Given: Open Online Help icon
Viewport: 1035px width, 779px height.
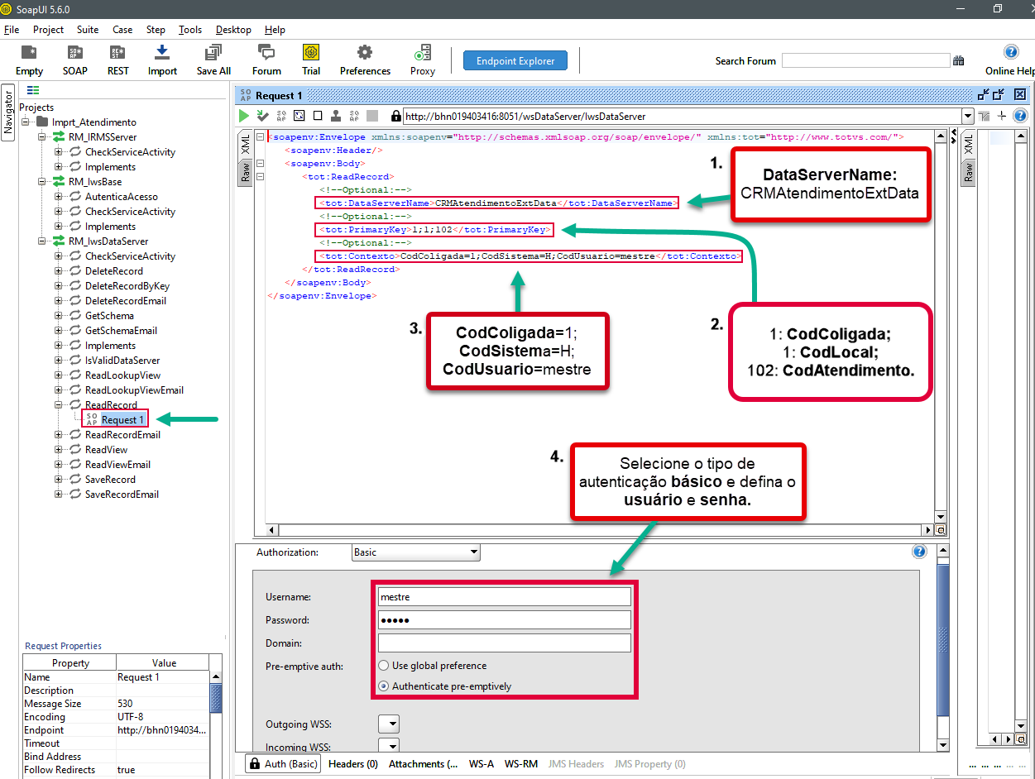Looking at the screenshot, I should pos(1011,52).
